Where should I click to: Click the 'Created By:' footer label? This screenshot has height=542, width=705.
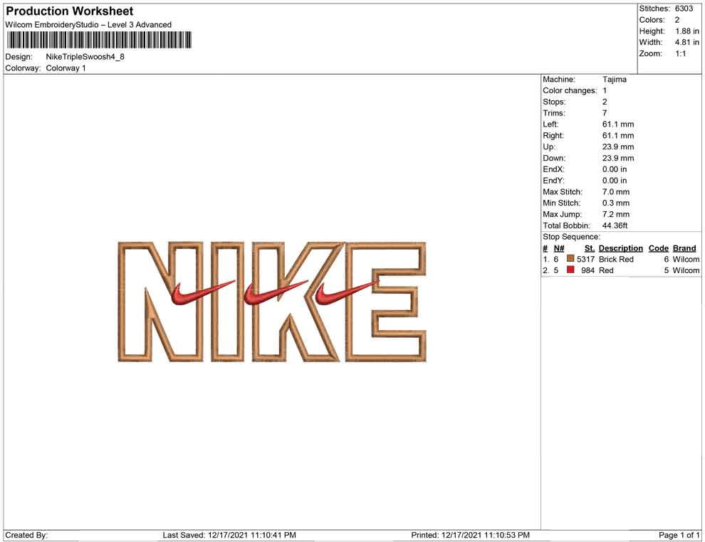tap(26, 535)
